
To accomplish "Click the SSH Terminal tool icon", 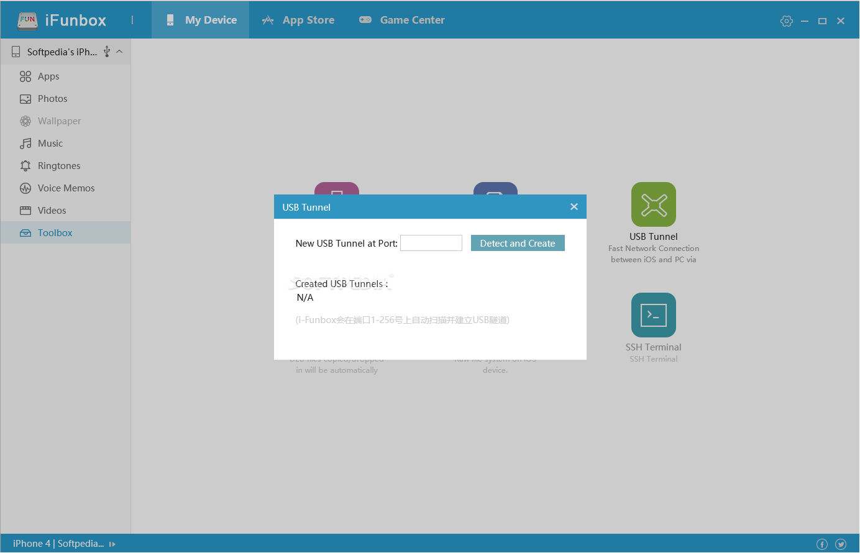I will (654, 315).
